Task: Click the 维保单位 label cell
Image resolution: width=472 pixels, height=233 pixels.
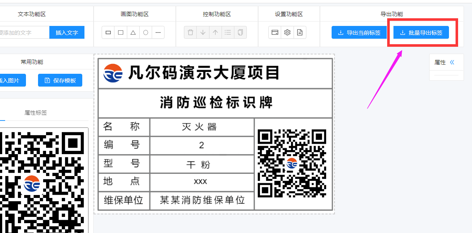Action: pos(124,200)
